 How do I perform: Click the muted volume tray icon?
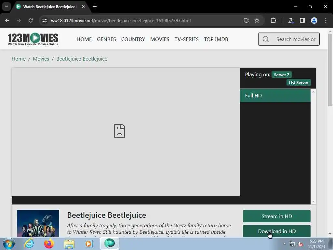click(x=300, y=244)
